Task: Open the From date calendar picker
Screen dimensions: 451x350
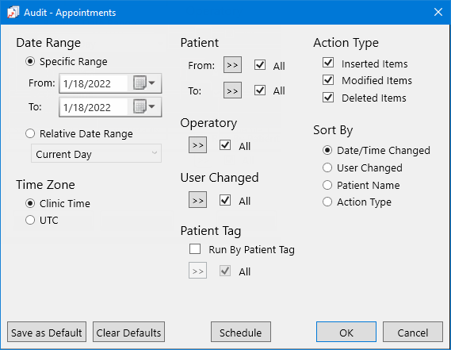Action: click(x=144, y=83)
